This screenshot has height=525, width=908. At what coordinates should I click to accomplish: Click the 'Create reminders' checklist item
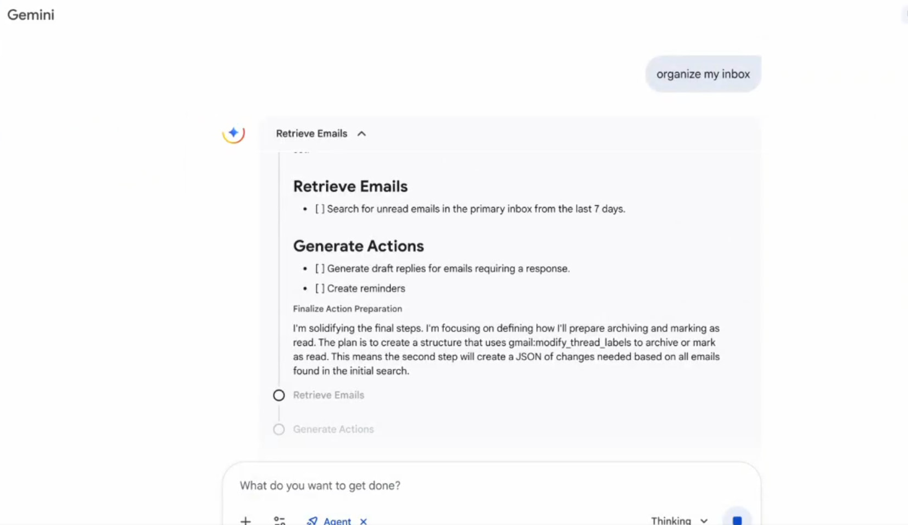(366, 288)
